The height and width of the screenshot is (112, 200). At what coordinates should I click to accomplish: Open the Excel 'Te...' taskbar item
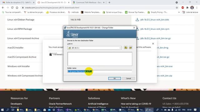(104, 110)
